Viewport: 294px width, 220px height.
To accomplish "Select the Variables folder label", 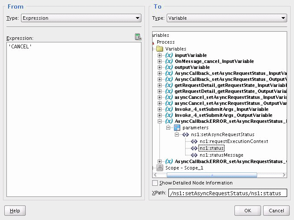I will point(176,49).
